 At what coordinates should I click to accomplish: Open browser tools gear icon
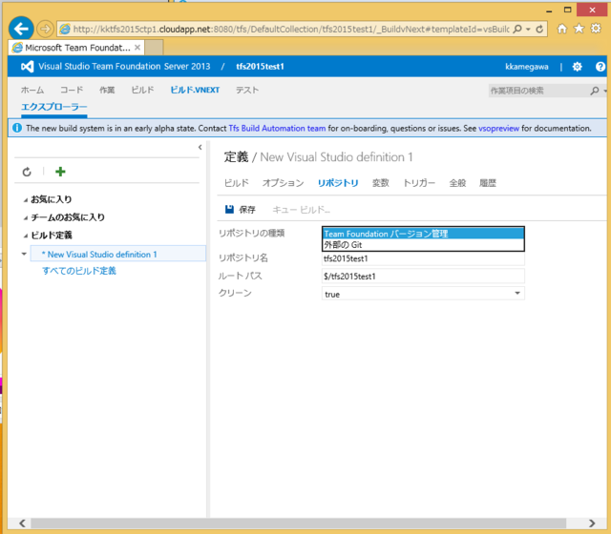[596, 29]
